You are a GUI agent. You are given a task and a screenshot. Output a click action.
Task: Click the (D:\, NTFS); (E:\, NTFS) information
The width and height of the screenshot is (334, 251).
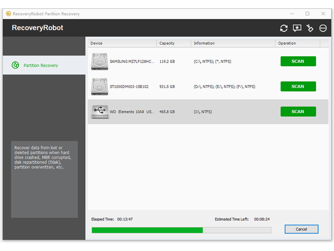(224, 87)
